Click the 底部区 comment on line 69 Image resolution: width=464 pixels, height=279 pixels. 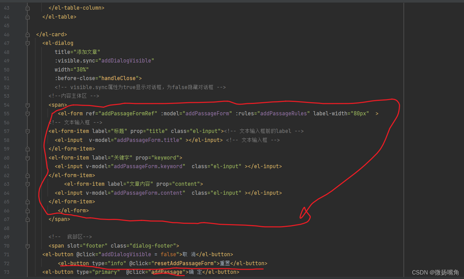tap(70, 237)
